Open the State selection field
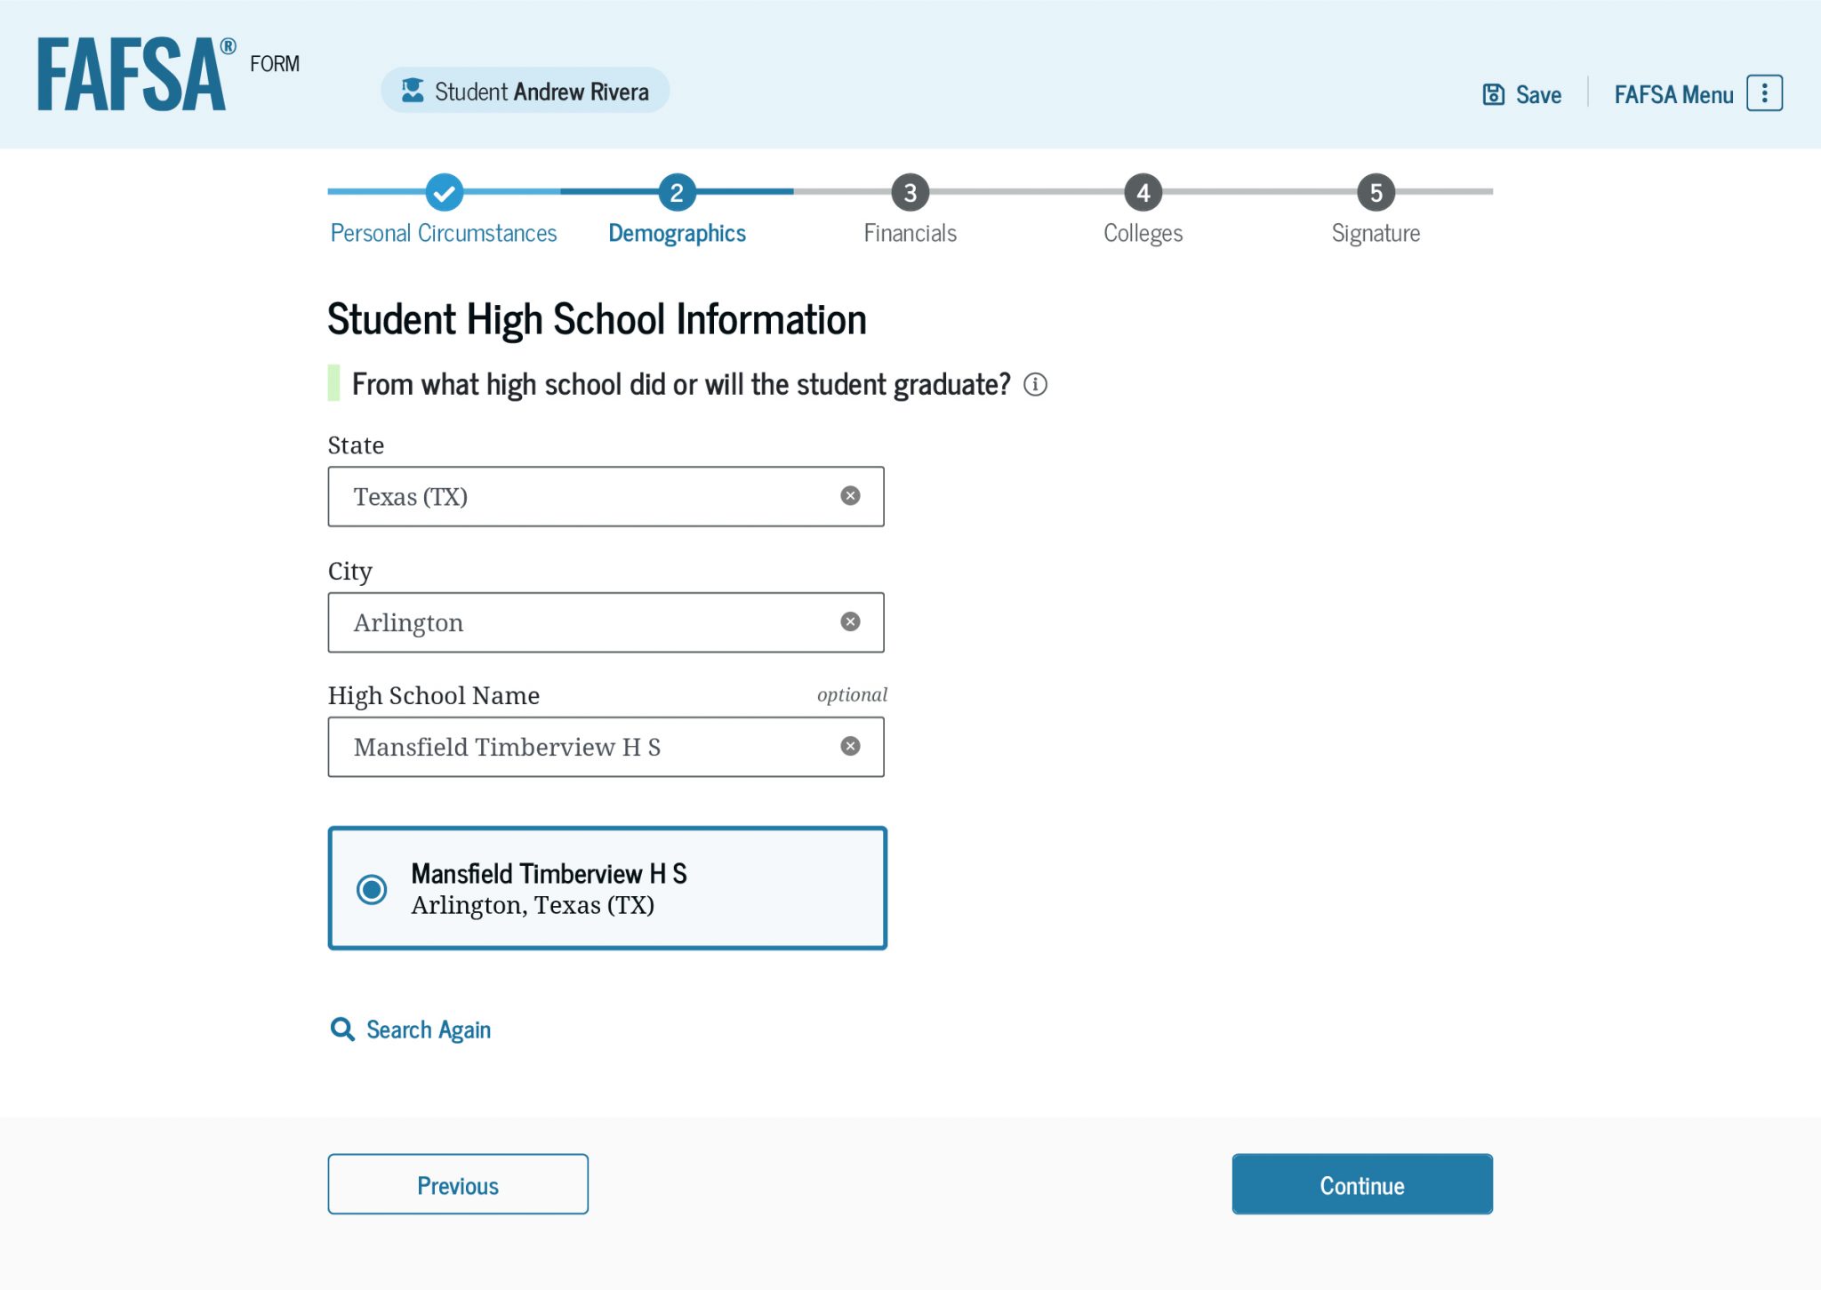 coord(578,496)
